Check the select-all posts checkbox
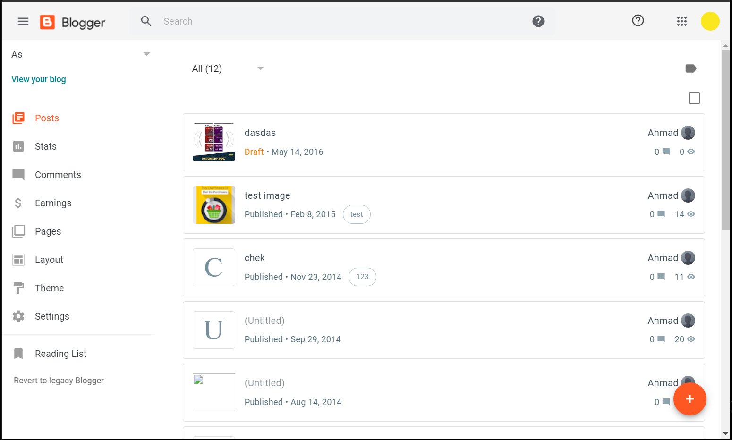This screenshot has width=732, height=440. (694, 98)
